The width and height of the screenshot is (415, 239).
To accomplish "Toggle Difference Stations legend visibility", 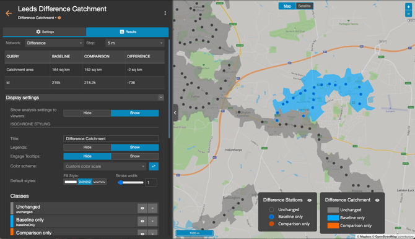I will 310,200.
